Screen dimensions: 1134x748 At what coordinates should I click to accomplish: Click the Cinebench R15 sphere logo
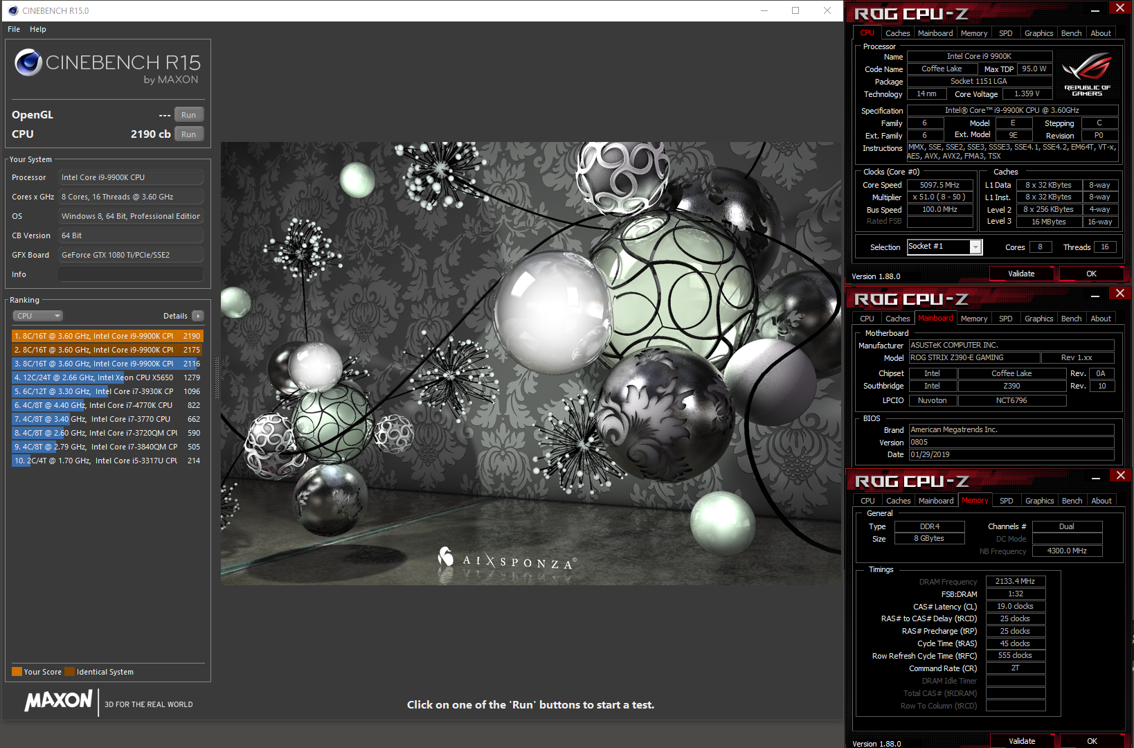pos(28,62)
